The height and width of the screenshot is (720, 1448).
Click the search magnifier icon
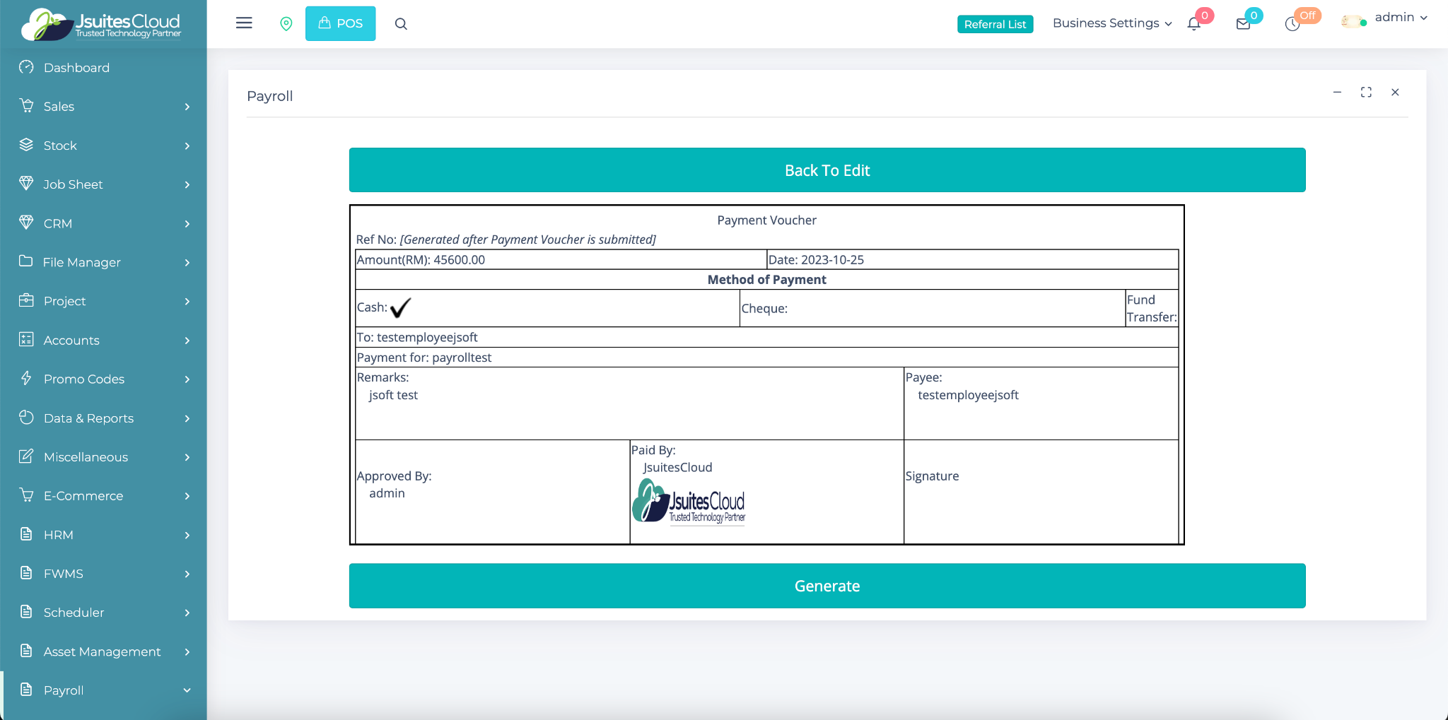pos(401,24)
